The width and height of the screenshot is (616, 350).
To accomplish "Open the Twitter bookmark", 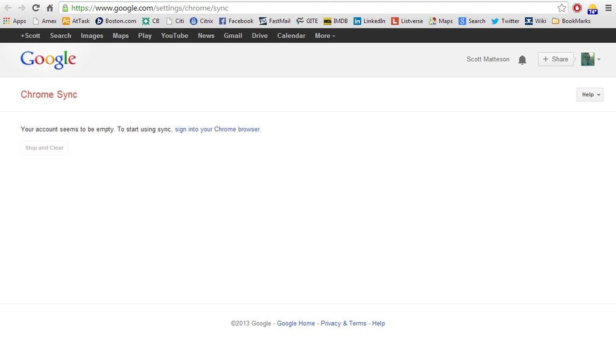I will tap(505, 21).
